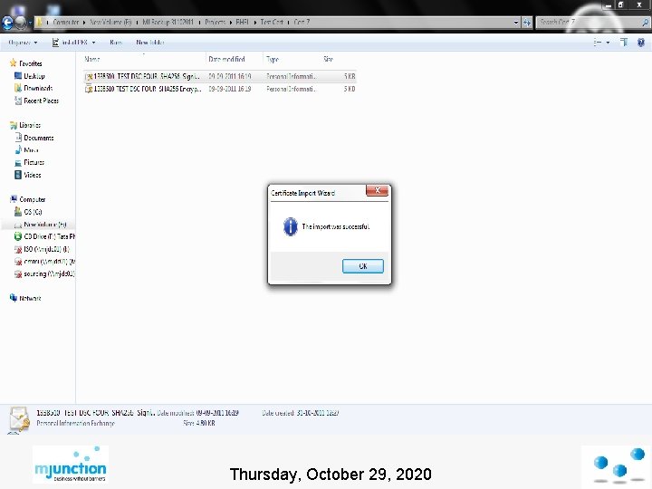Refresh the folder via address bar button
This screenshot has height=489, width=652.
click(x=527, y=23)
